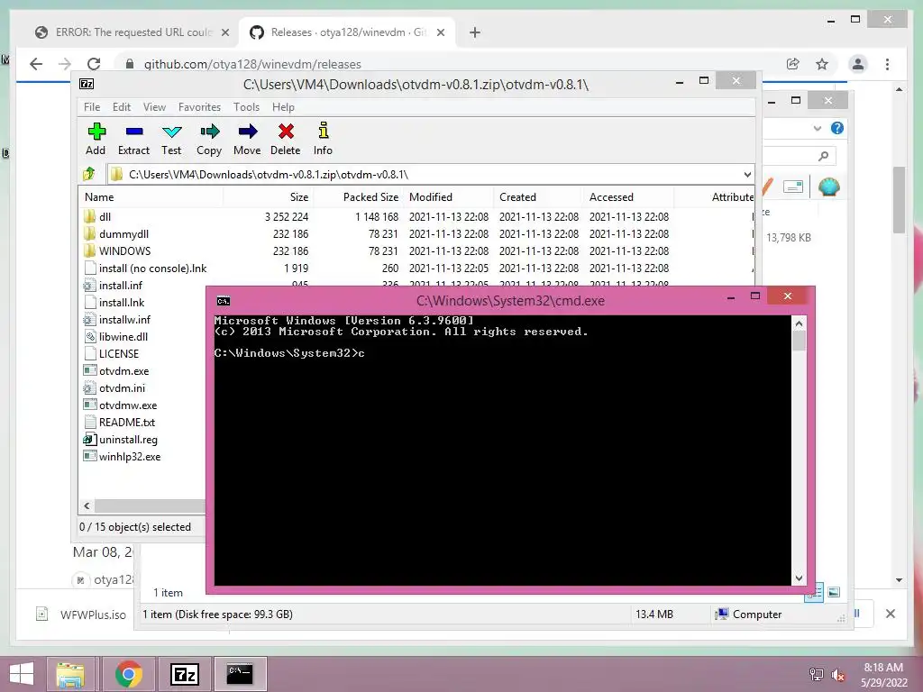Select the otvdm.ini file

click(122, 387)
